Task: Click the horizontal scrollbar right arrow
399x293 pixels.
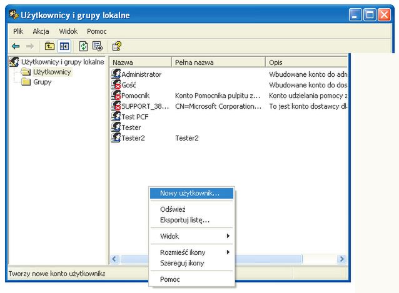Action: tap(341, 259)
